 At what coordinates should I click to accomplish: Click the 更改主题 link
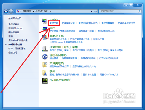(54, 23)
